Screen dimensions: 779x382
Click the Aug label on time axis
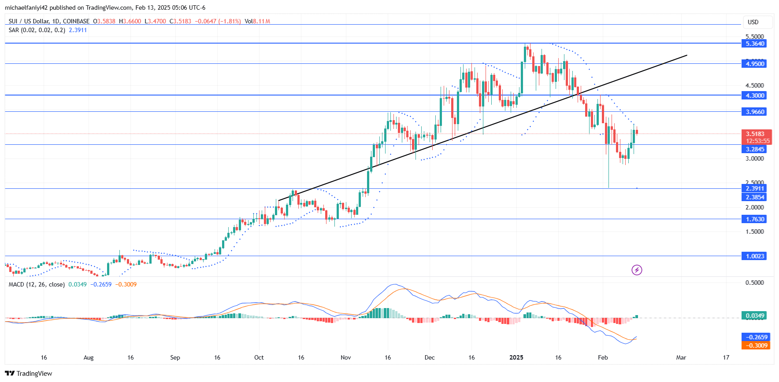(x=89, y=357)
